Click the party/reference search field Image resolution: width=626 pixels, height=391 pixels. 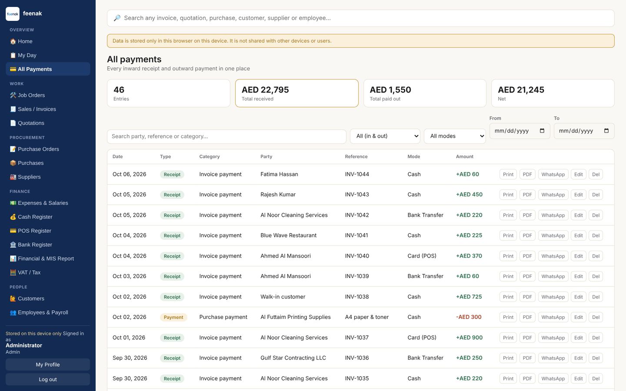[x=226, y=136]
